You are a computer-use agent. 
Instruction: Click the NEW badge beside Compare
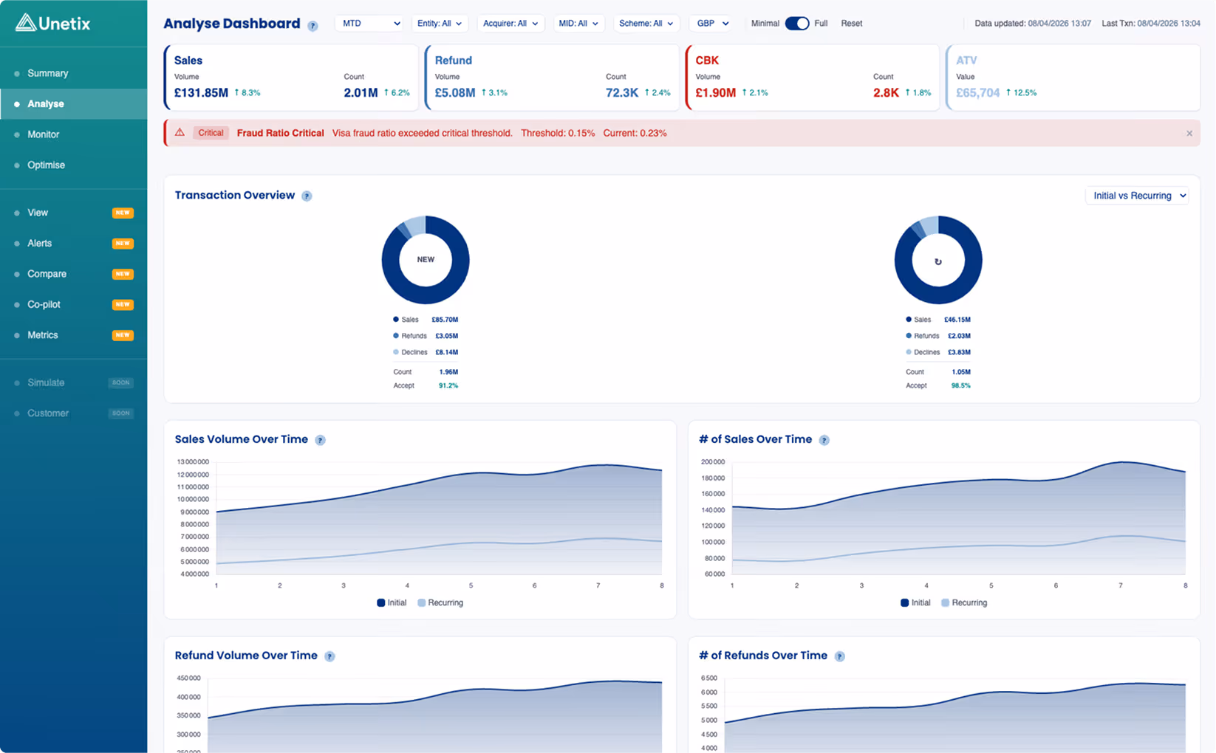tap(123, 274)
